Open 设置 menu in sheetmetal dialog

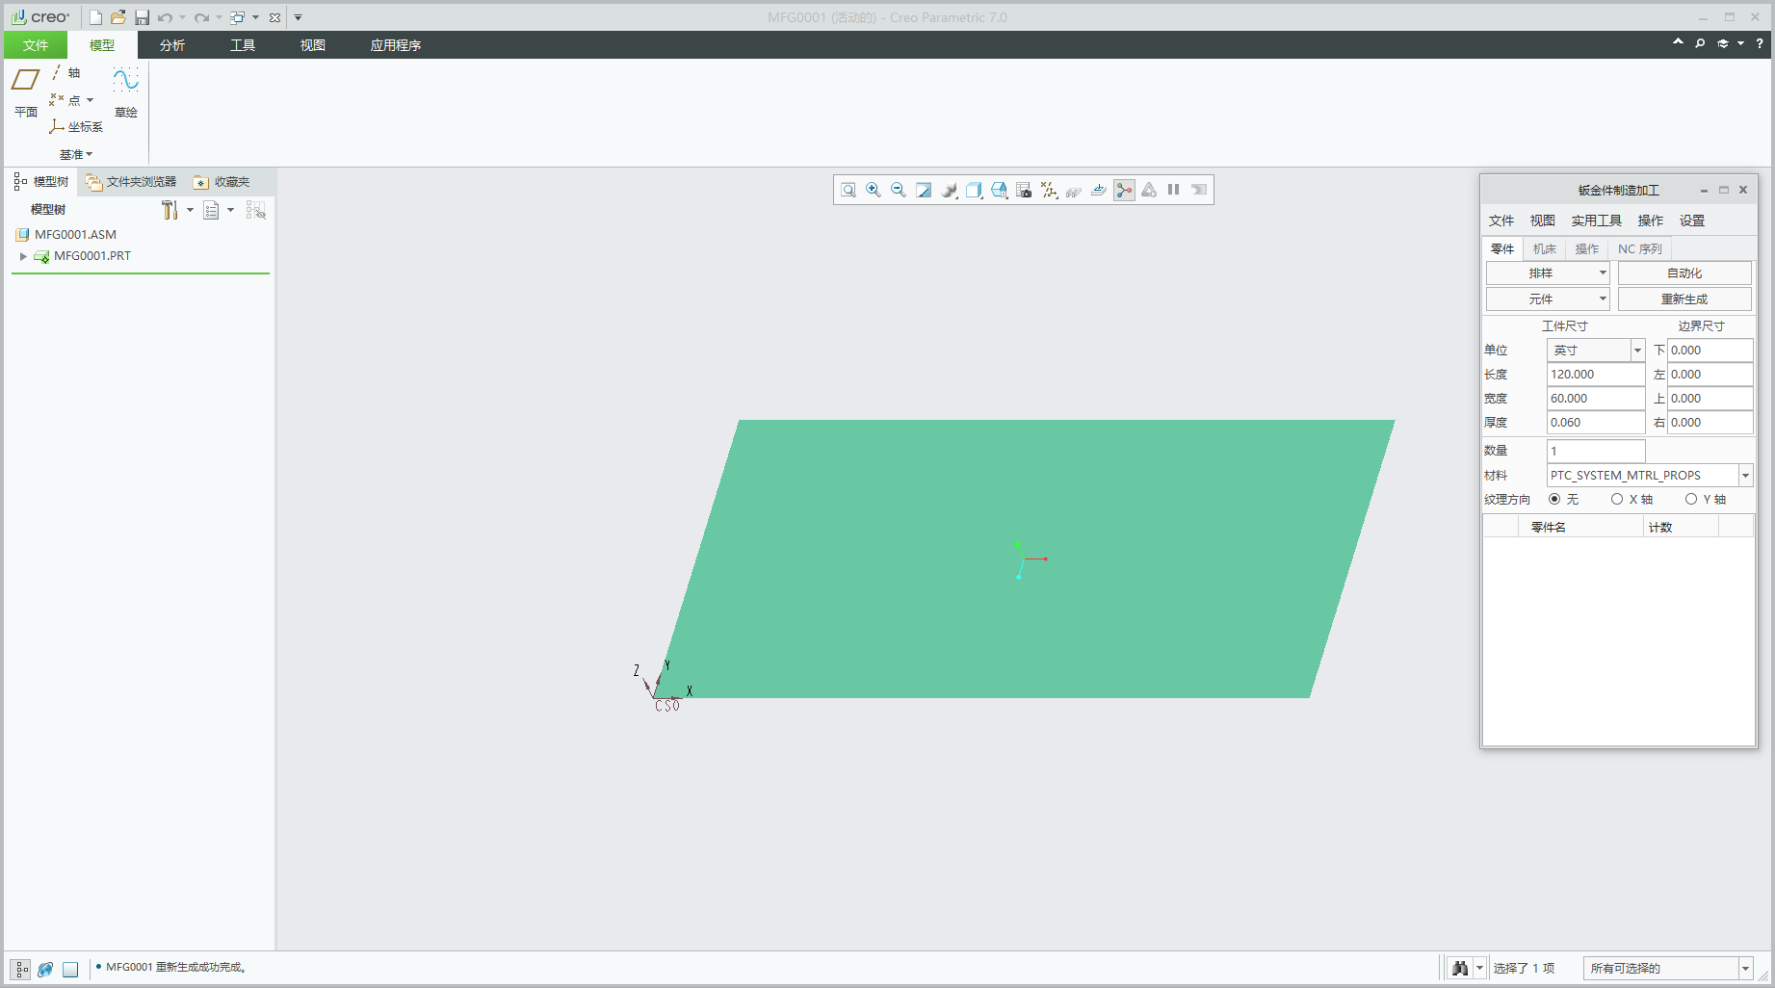(x=1692, y=221)
